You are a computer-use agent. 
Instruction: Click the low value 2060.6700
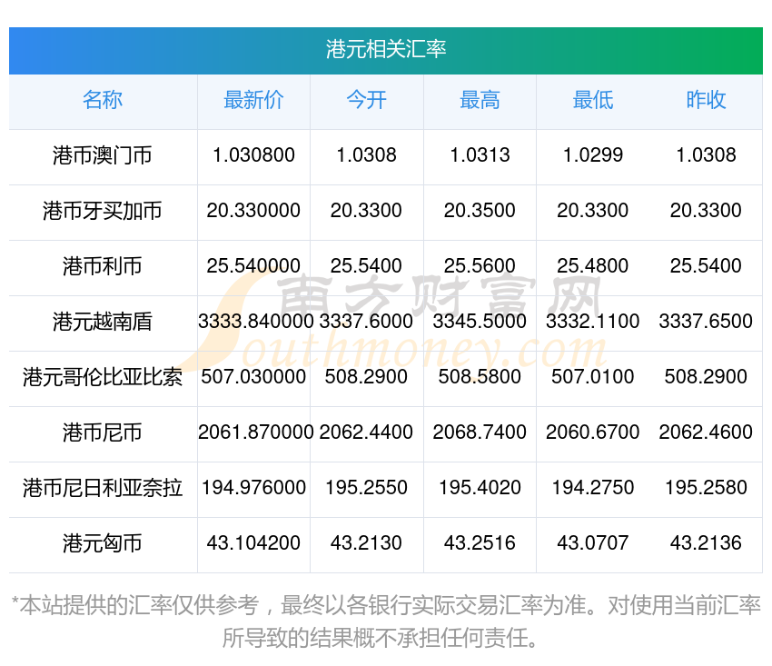[x=593, y=432]
